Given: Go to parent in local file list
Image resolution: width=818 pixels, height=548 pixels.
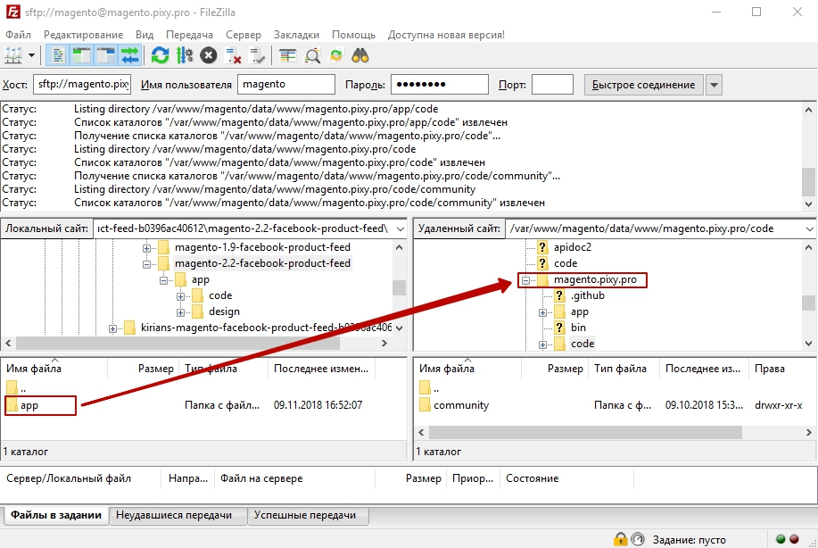Looking at the screenshot, I should coord(23,389).
